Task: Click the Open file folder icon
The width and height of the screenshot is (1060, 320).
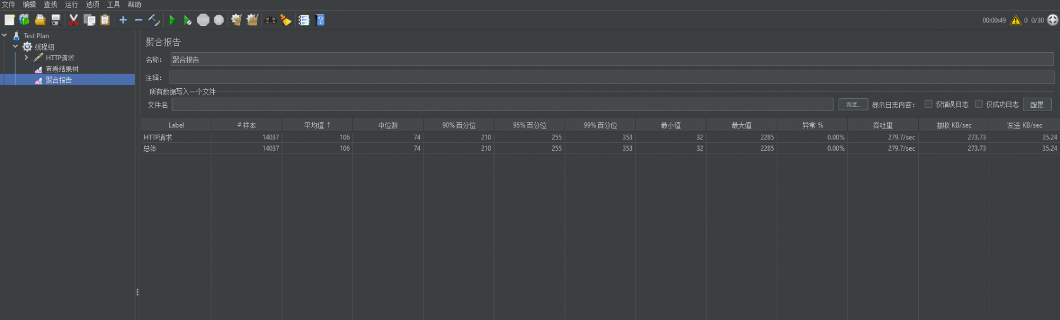Action: click(40, 20)
